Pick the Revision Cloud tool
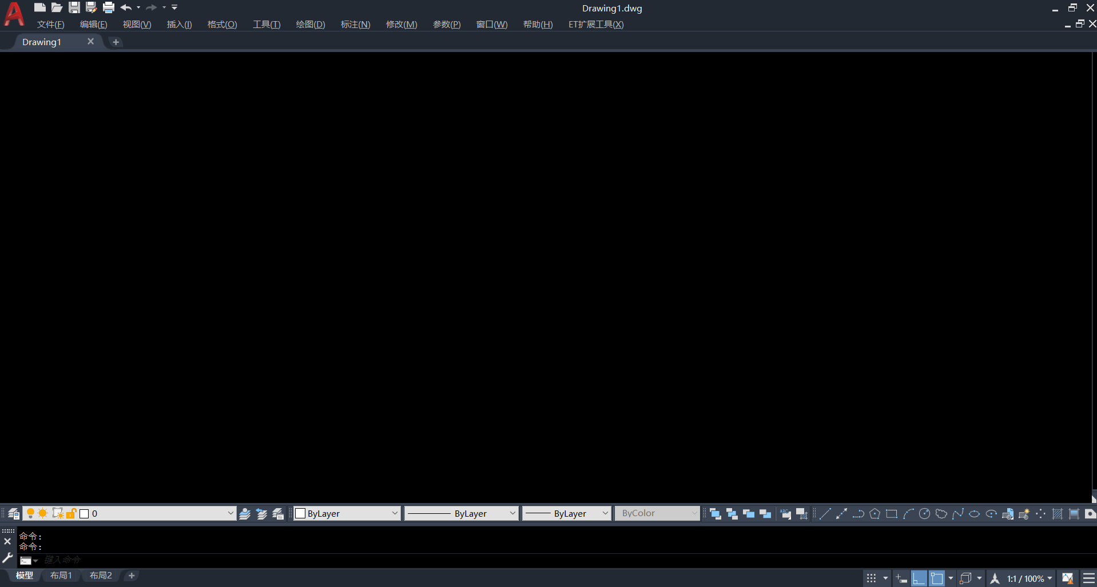 coord(941,514)
